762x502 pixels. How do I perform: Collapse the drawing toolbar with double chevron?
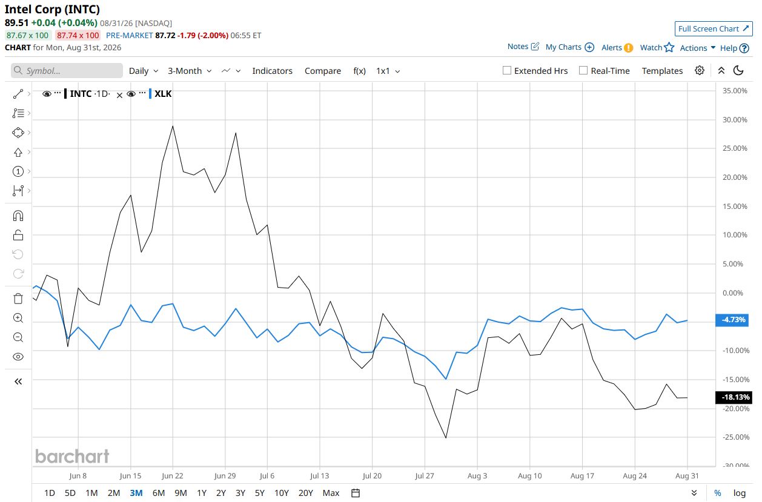(18, 381)
